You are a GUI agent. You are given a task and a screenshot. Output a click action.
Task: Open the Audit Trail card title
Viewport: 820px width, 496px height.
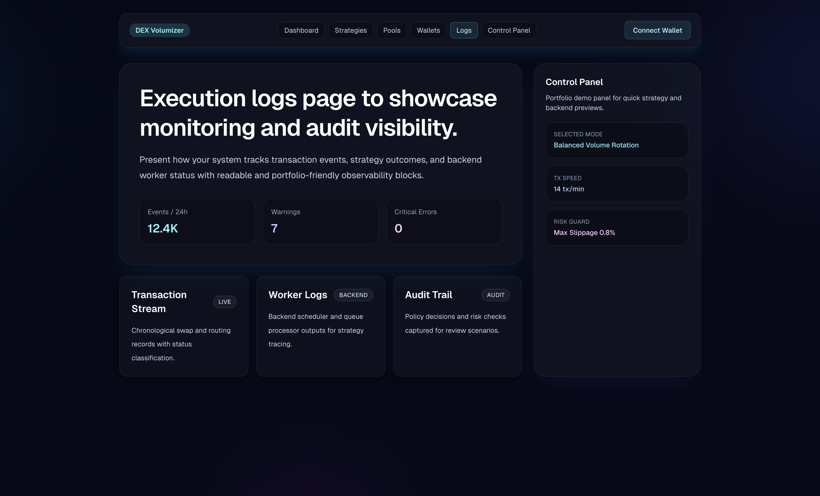(429, 295)
